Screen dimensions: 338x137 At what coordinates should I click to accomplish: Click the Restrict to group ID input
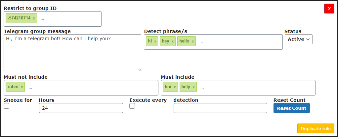pyautogui.click(x=70, y=19)
